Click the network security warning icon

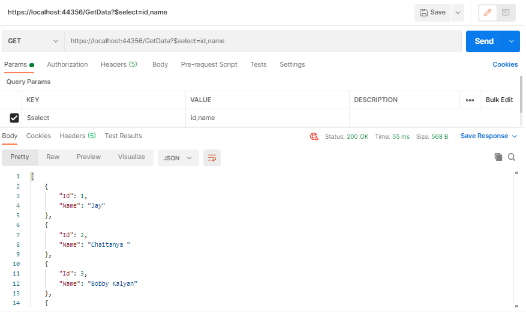(314, 136)
